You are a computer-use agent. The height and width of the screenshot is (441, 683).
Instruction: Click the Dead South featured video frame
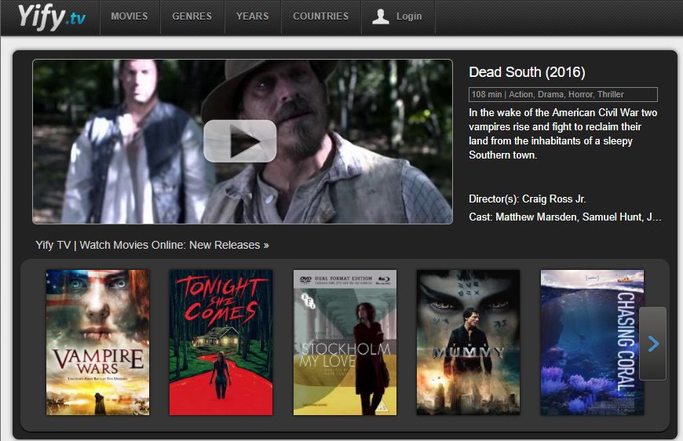243,141
